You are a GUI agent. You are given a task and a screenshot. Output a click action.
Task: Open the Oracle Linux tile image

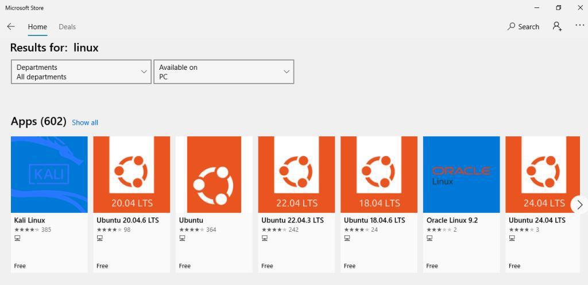(462, 175)
